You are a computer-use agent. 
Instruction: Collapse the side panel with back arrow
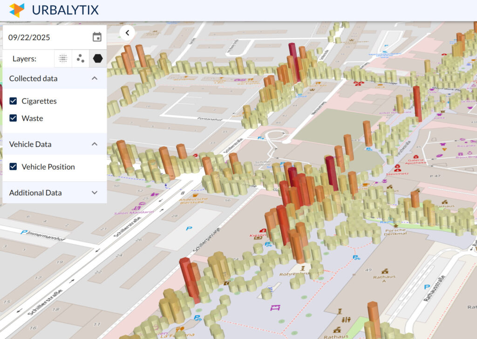coord(128,33)
